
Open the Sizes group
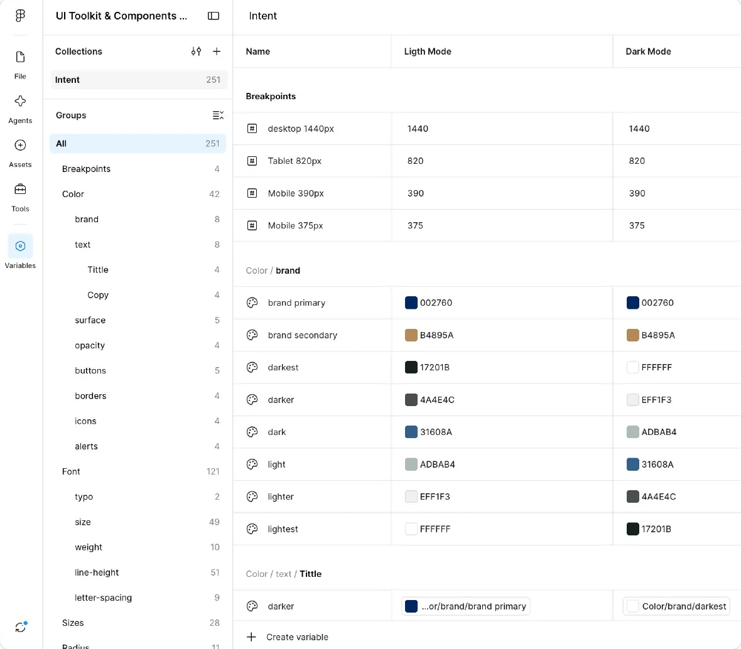click(138, 623)
